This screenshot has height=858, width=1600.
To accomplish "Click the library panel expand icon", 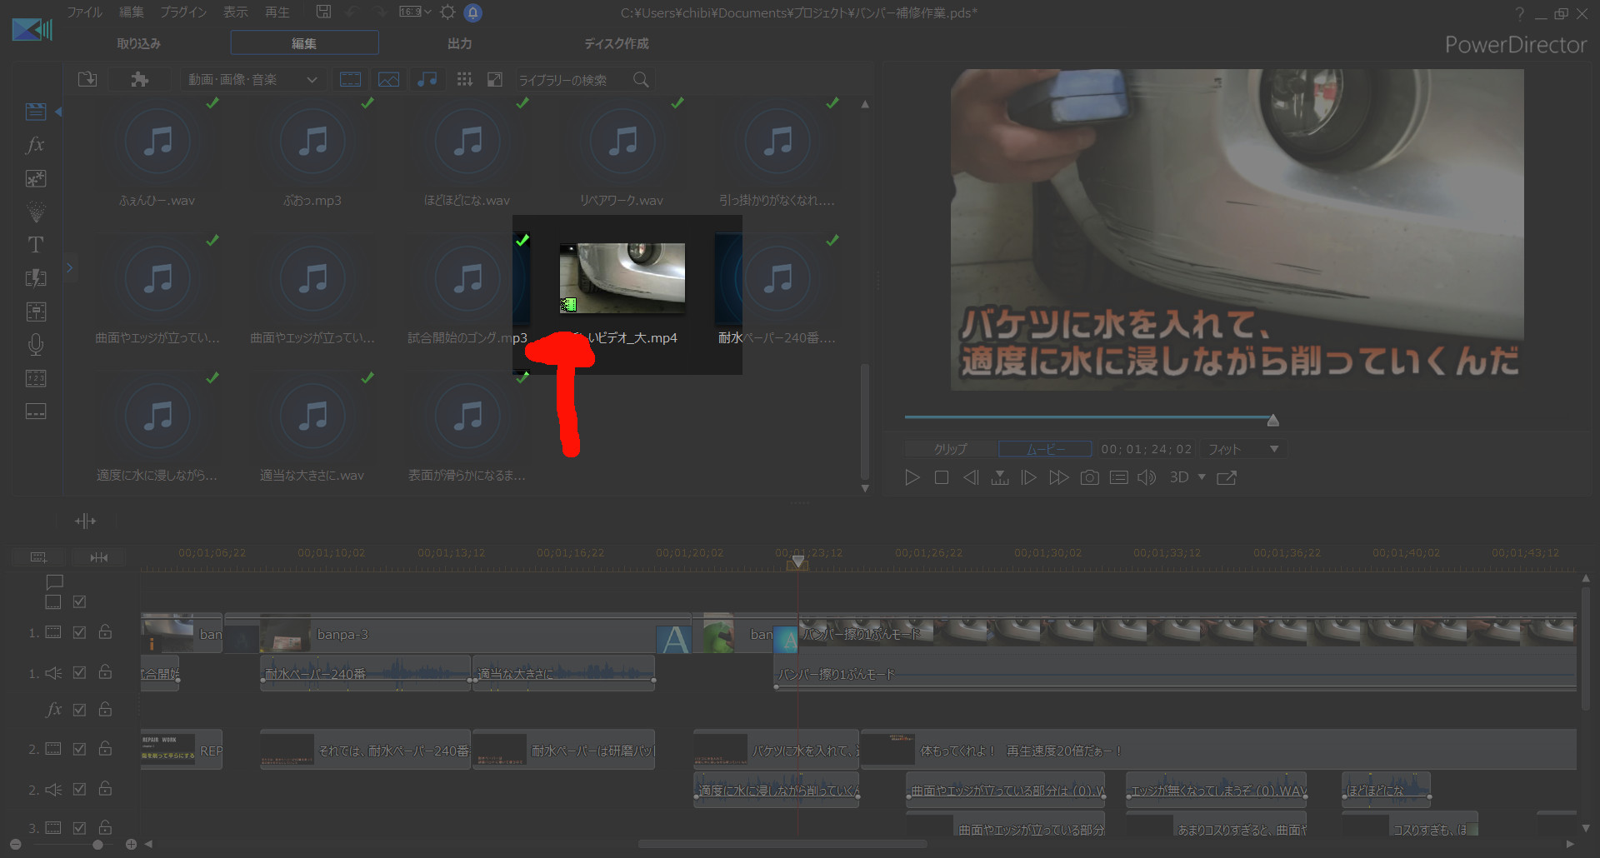I will [495, 79].
